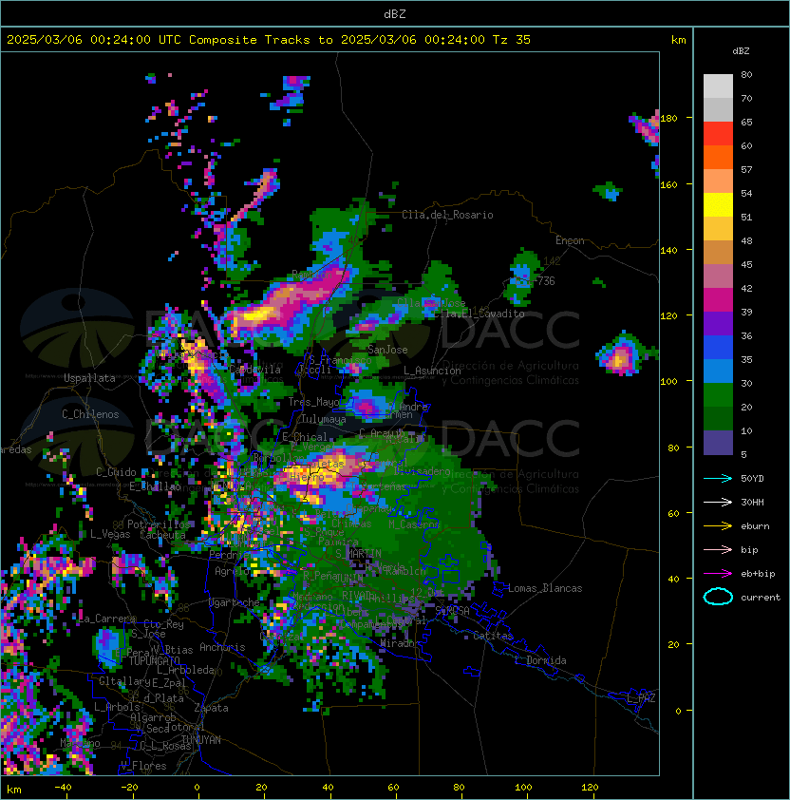Screen dimensions: 790x800
Task: Pick the light-blue 30-35 dBZ legend swatch
Action: coord(718,371)
